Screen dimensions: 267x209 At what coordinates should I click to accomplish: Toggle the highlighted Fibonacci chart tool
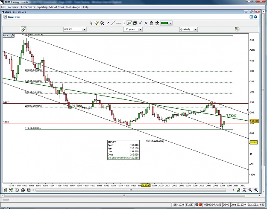pyautogui.click(x=129, y=23)
